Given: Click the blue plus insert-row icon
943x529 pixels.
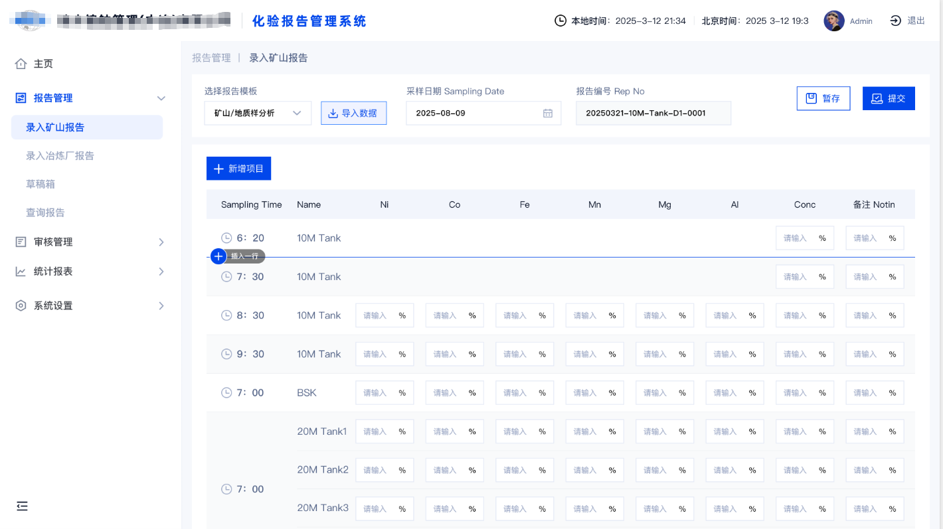Looking at the screenshot, I should (x=218, y=256).
